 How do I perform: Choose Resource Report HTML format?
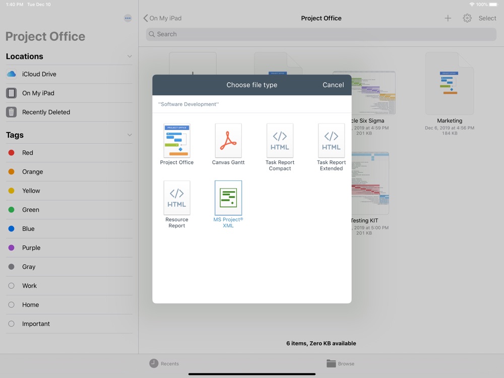click(x=177, y=198)
